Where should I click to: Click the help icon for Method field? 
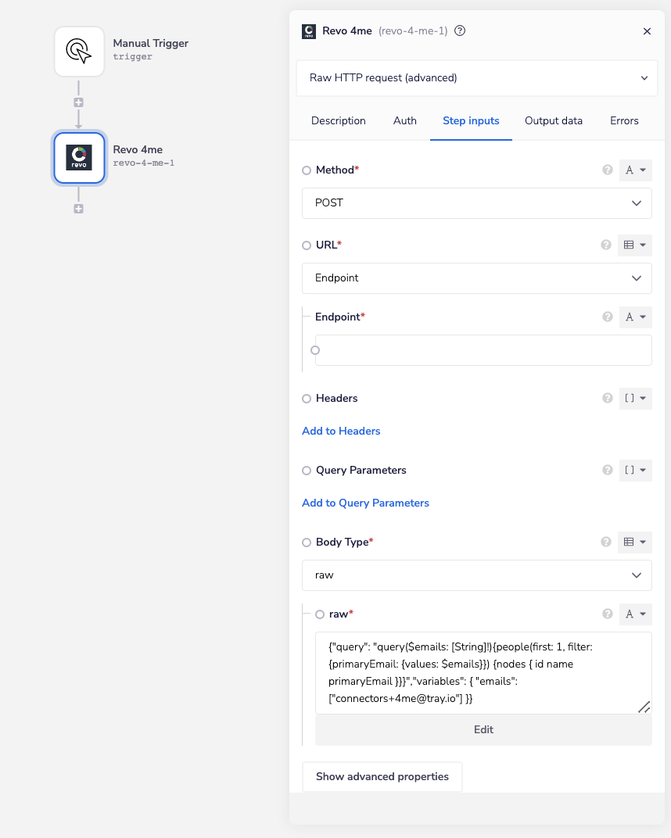click(607, 170)
